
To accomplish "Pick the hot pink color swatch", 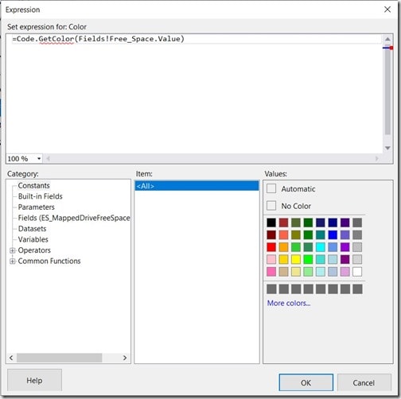I will tap(271, 272).
